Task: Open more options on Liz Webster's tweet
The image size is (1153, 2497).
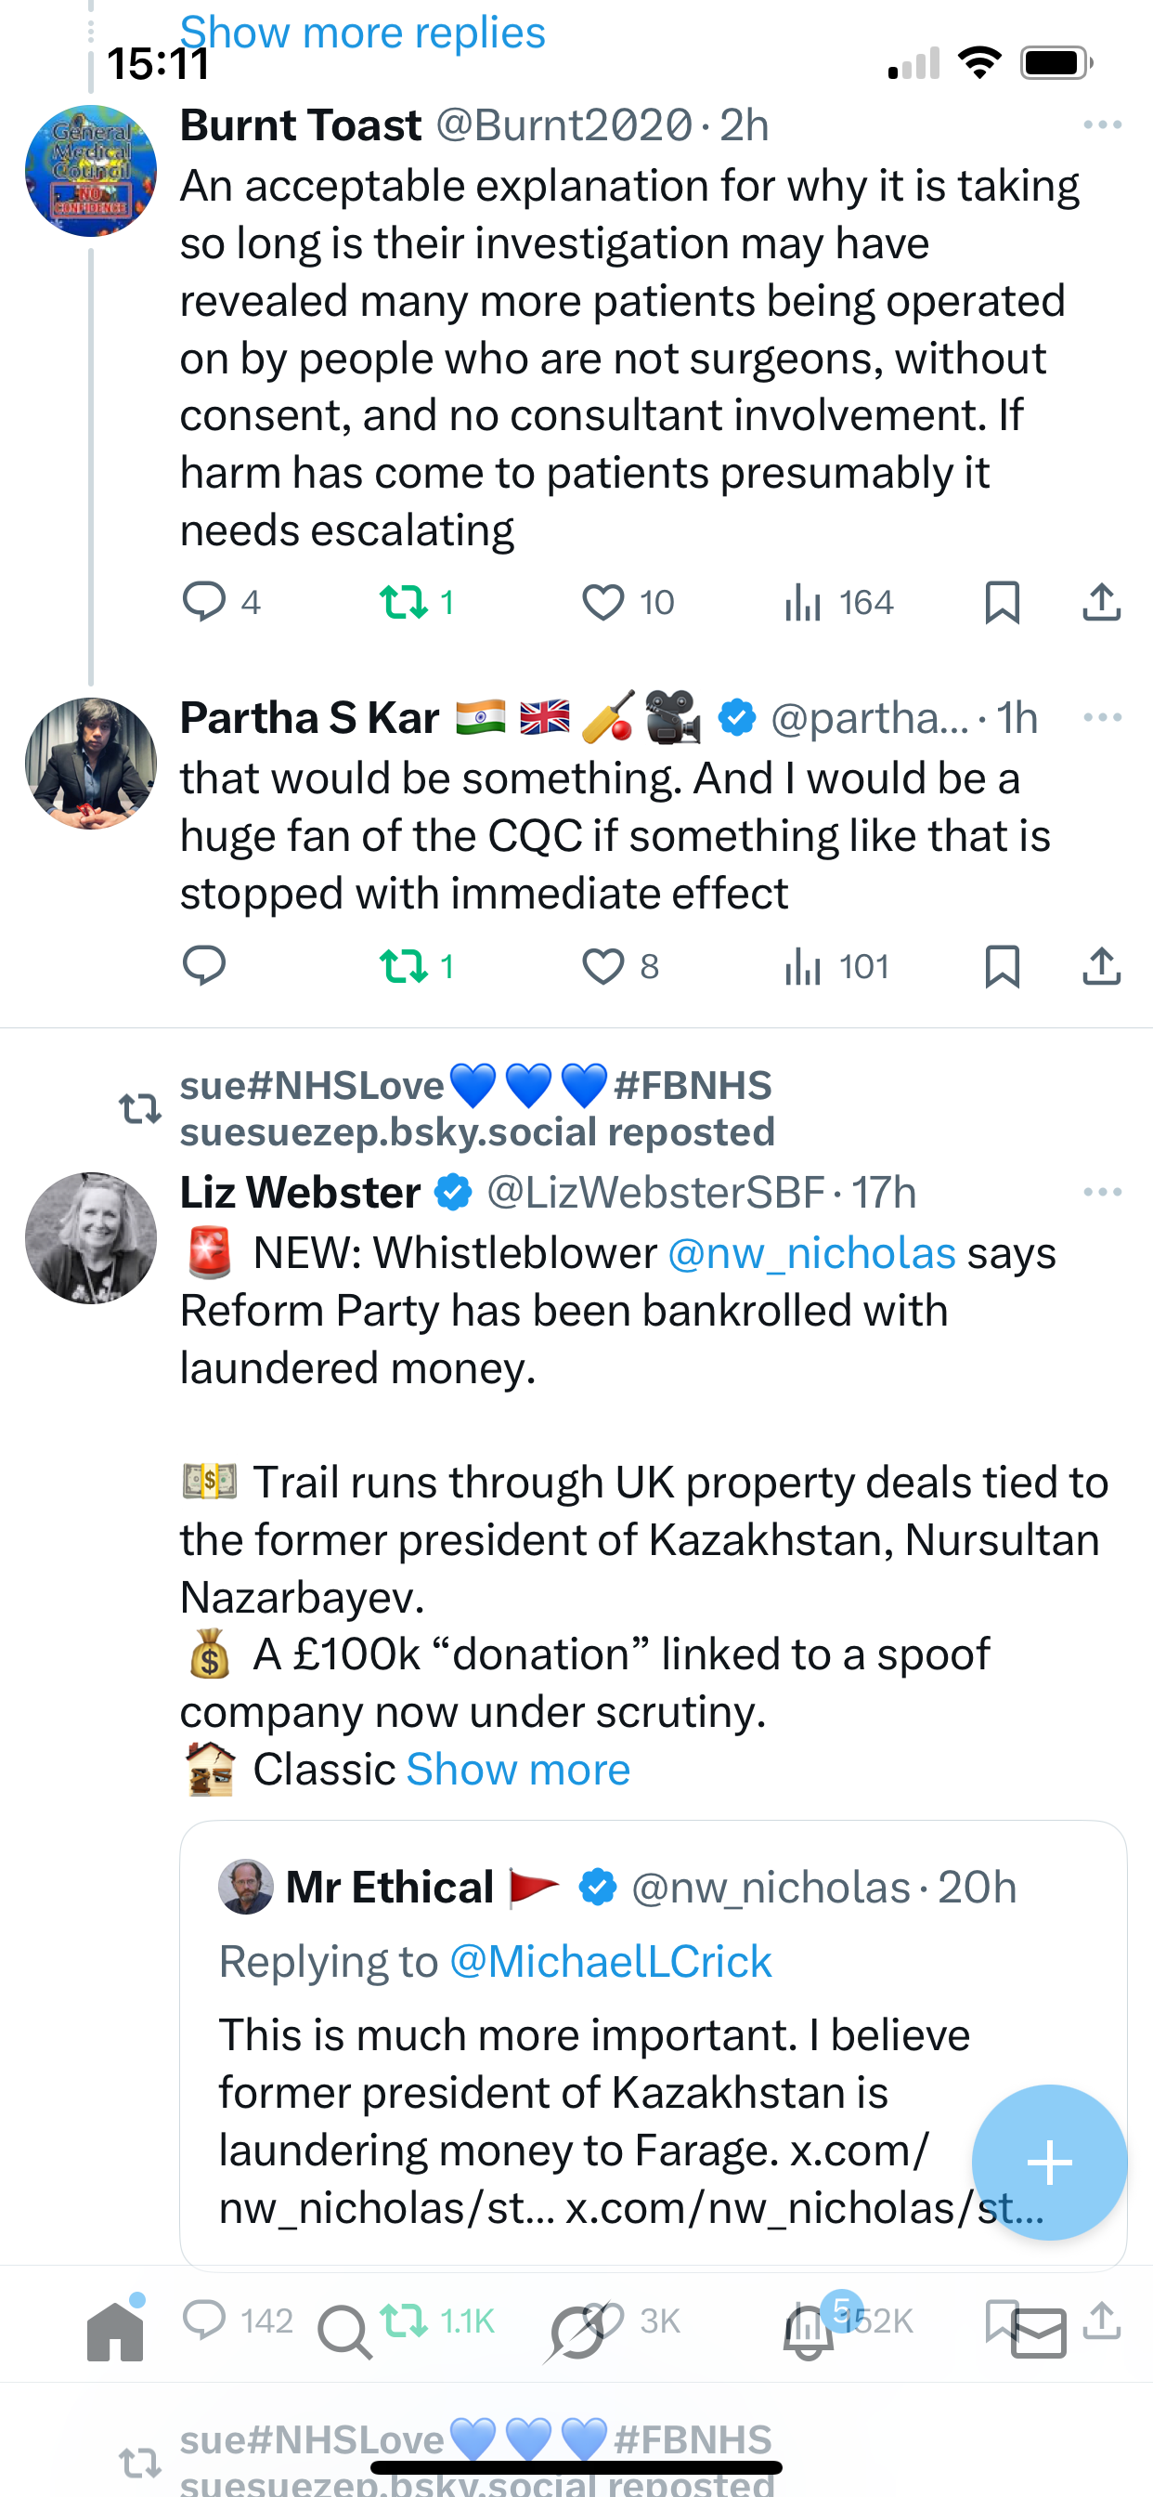Action: 1103,1192
